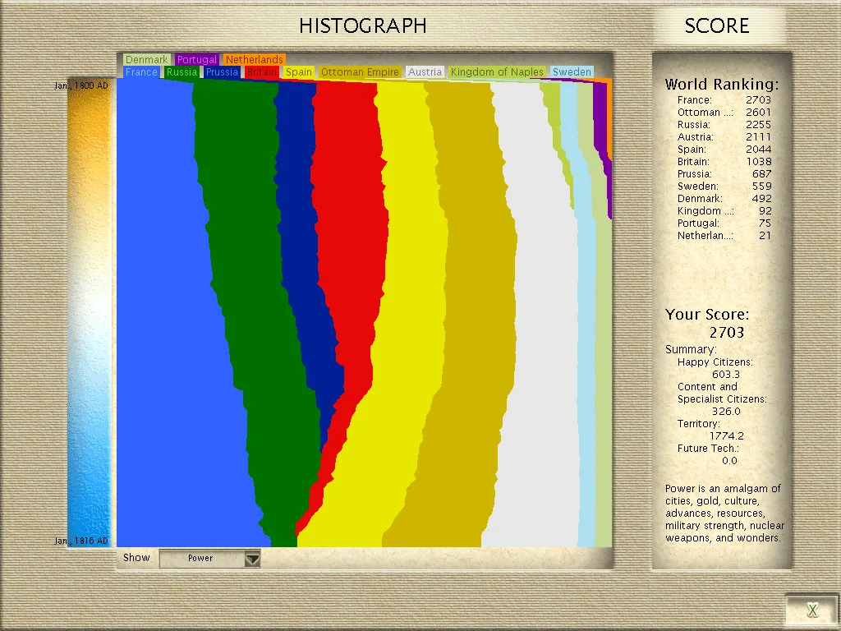
Task: Click the France legend label
Action: pyautogui.click(x=141, y=72)
